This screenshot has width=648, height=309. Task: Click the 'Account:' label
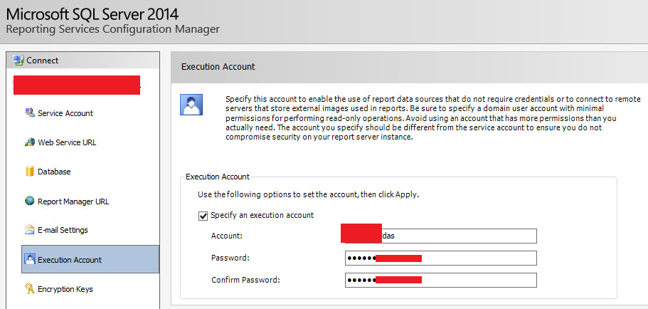pyautogui.click(x=226, y=236)
